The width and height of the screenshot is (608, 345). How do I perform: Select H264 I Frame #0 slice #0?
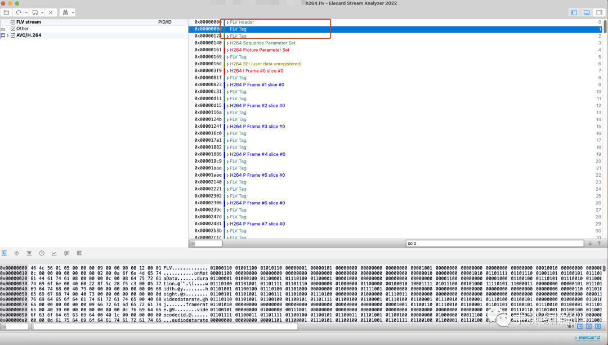tap(257, 71)
